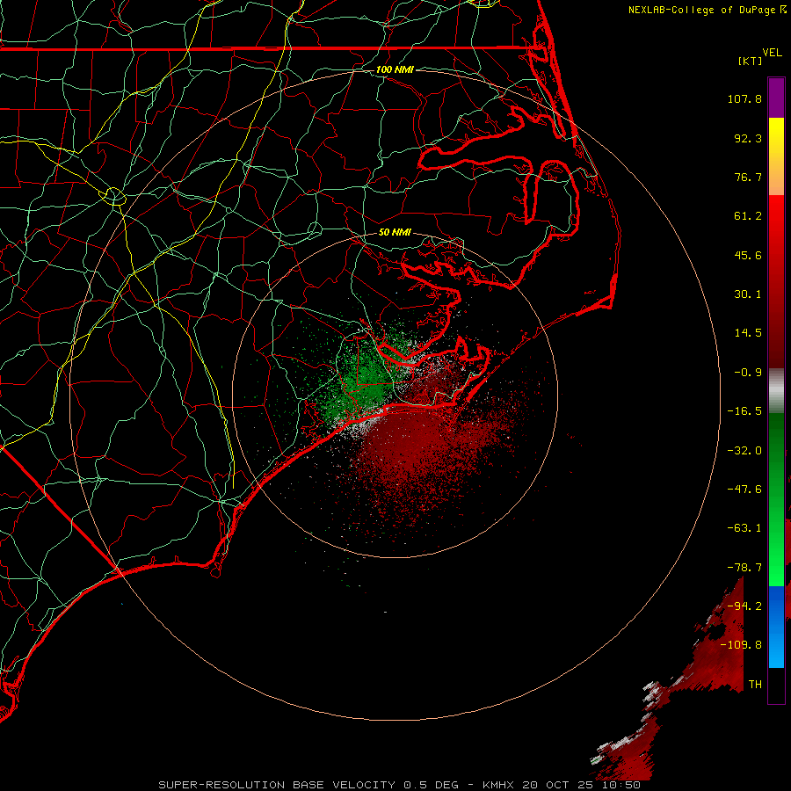Click the -109.8 legend value
Screen dimensions: 791x791
click(x=742, y=645)
